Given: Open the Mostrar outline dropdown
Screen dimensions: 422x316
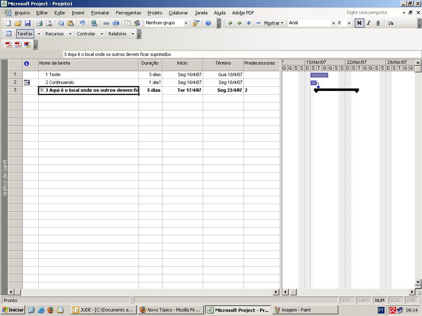Looking at the screenshot, I should point(274,23).
